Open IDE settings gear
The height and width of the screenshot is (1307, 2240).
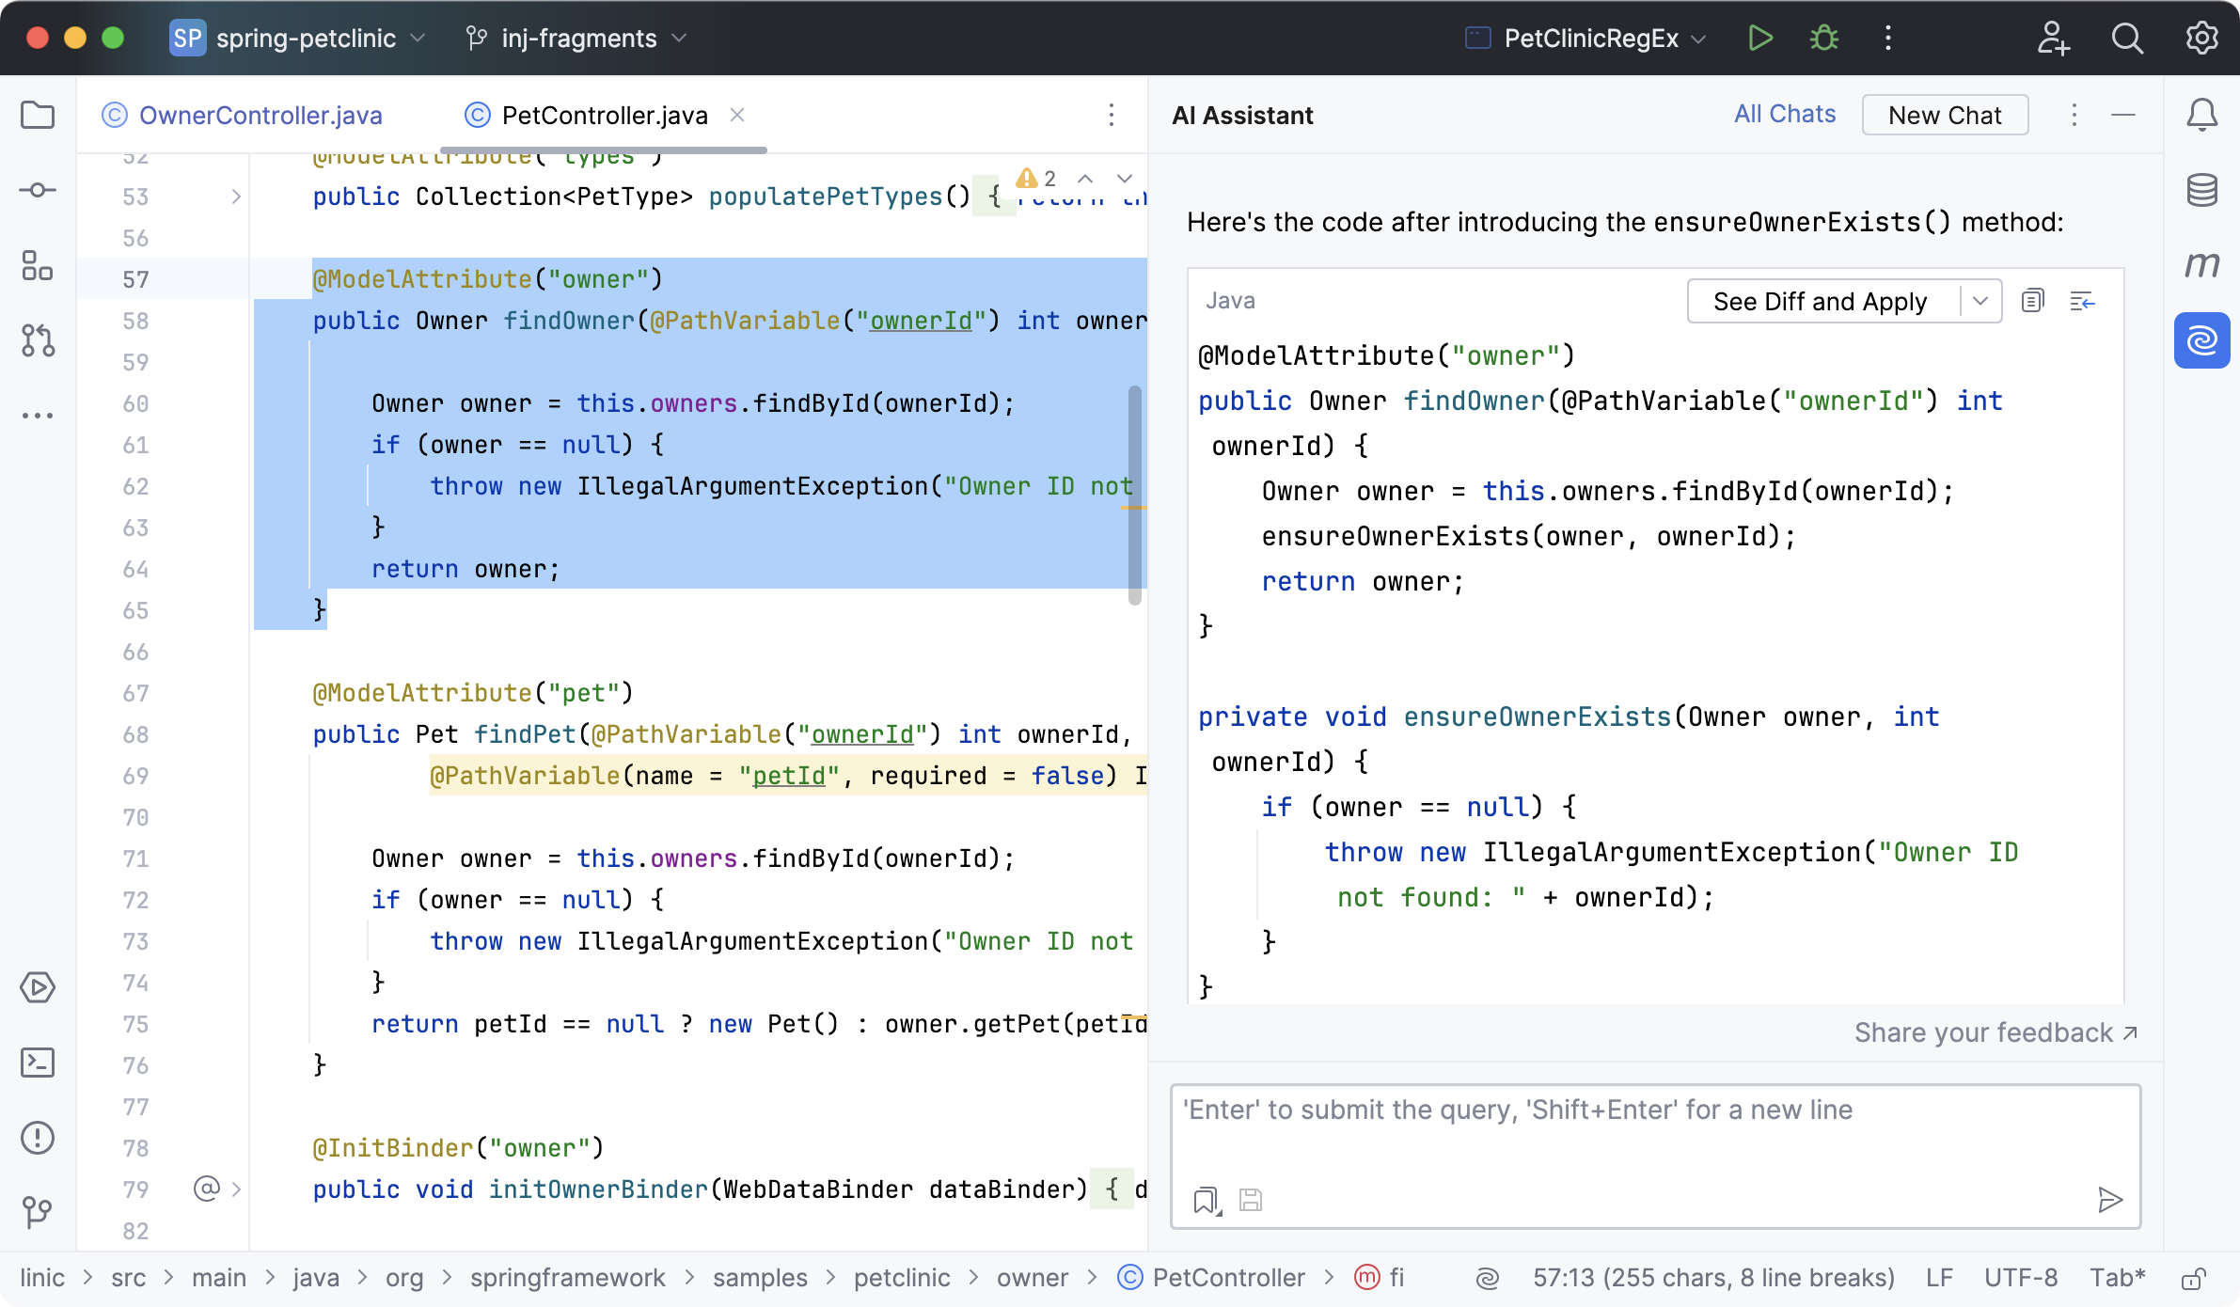click(2201, 38)
